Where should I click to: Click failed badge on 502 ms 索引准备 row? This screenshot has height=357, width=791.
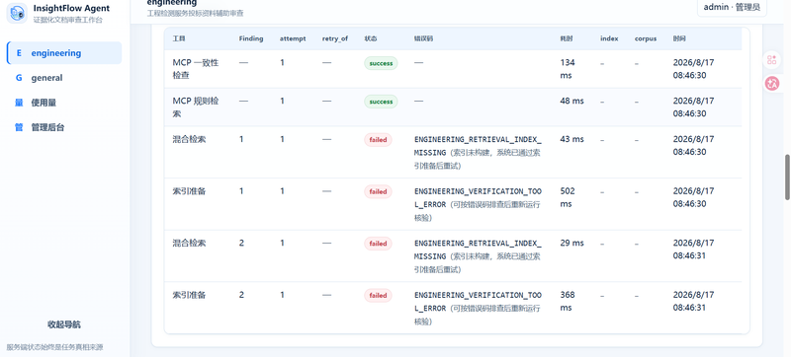(x=378, y=191)
